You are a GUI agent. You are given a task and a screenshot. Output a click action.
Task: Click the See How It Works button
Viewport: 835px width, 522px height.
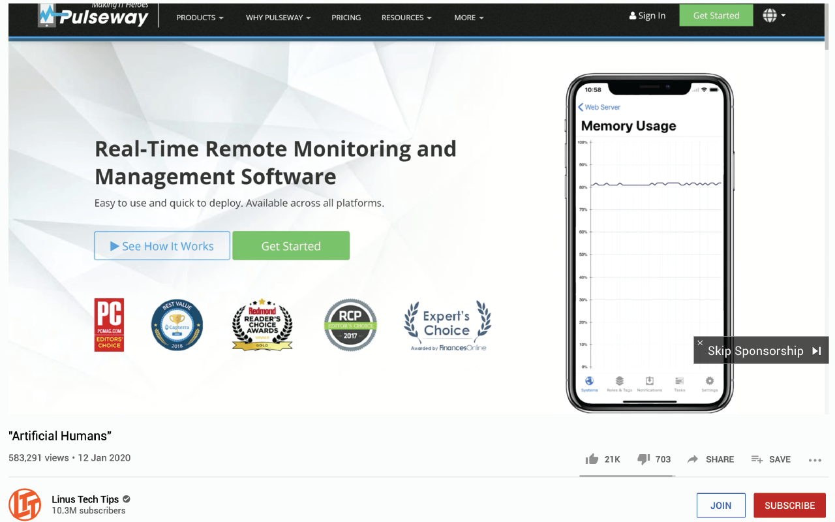[162, 246]
